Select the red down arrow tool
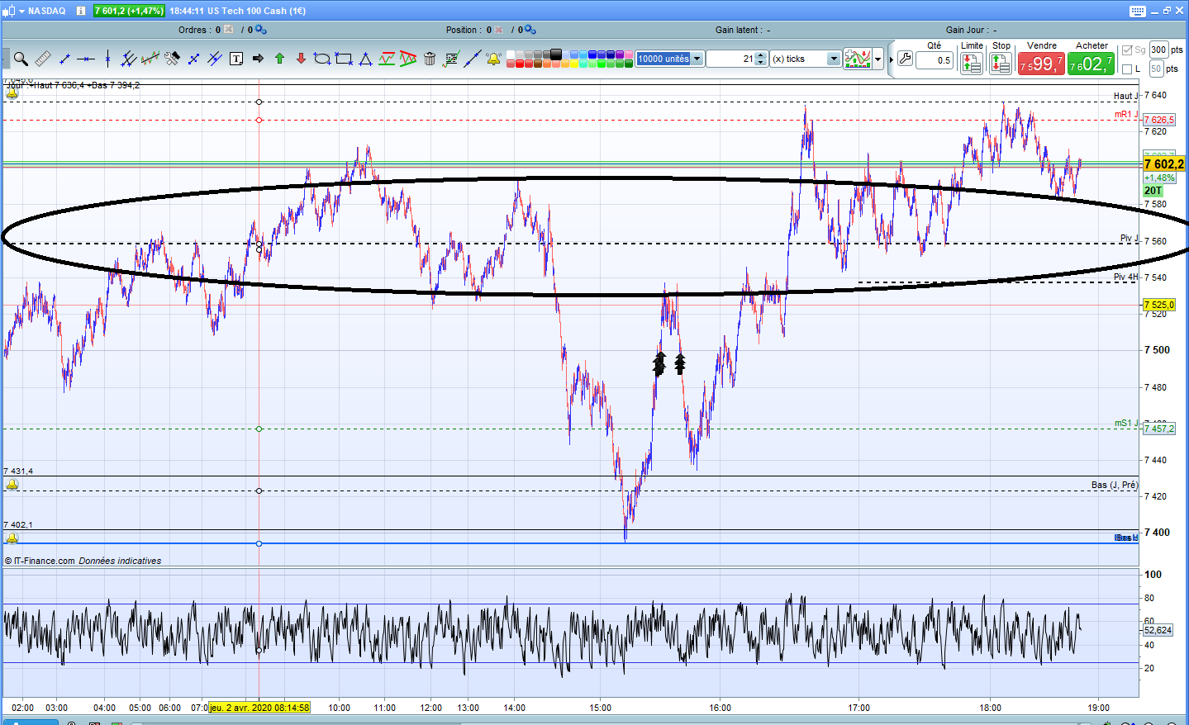The image size is (1189, 725). click(x=301, y=59)
